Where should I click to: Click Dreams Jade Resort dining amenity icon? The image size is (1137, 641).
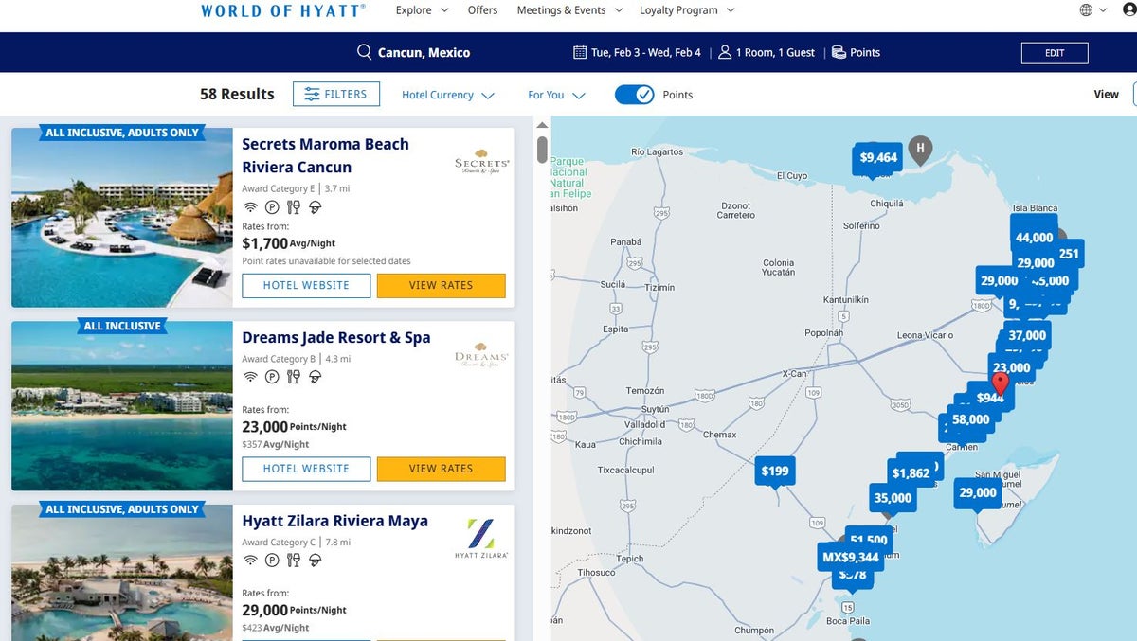pyautogui.click(x=294, y=377)
